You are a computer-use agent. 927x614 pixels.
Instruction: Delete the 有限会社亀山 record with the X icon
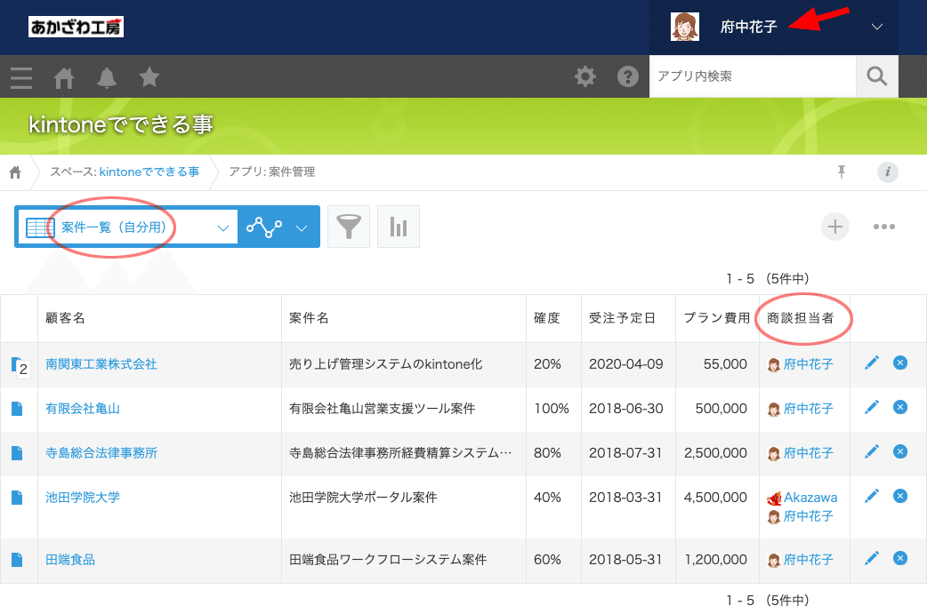pyautogui.click(x=899, y=407)
